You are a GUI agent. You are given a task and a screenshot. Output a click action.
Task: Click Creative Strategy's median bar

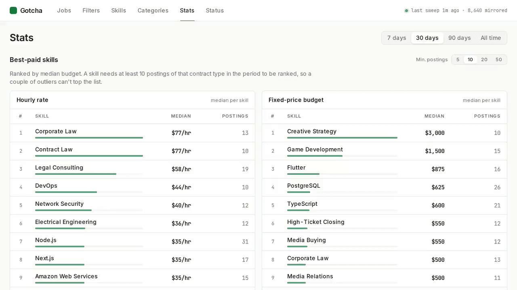coord(342,138)
